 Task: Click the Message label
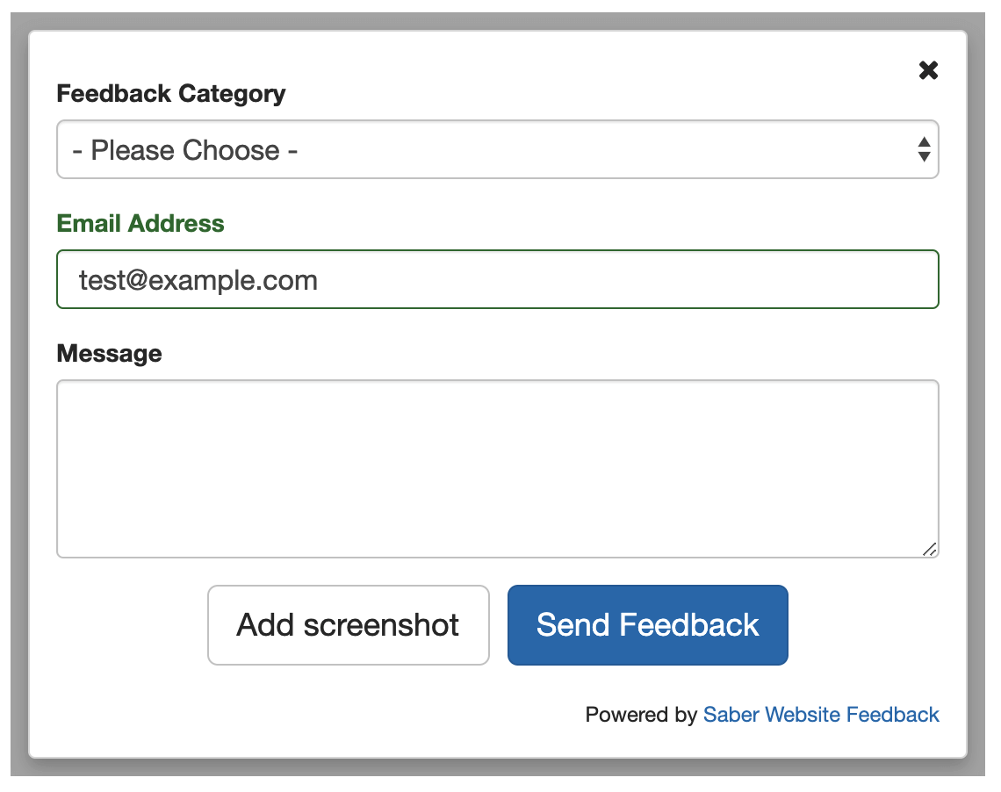(109, 353)
